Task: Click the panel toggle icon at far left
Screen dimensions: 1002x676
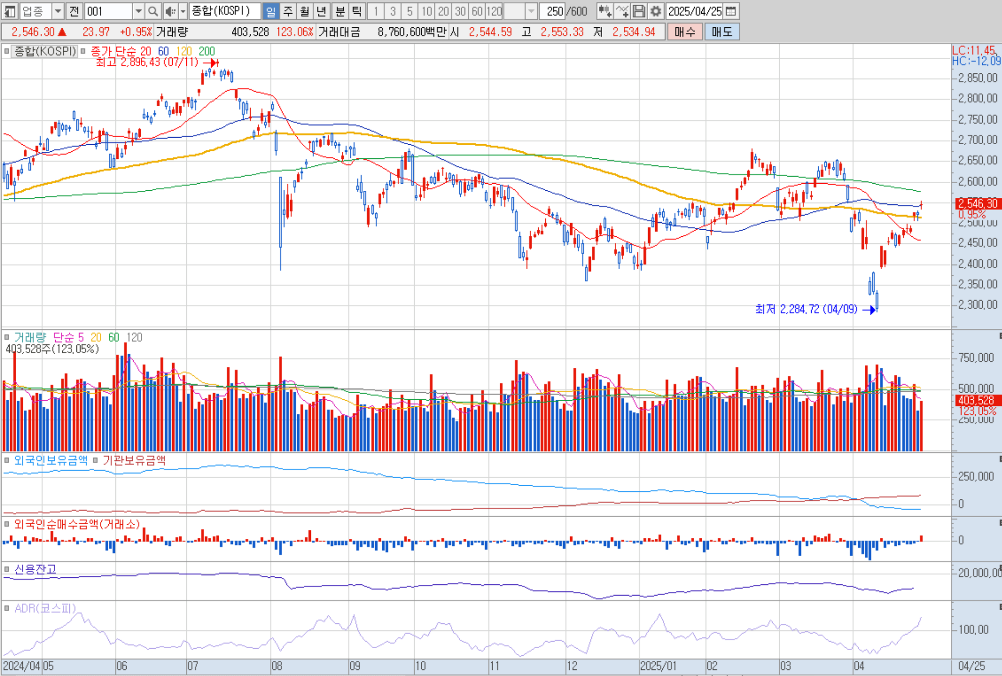Action: [x=10, y=11]
